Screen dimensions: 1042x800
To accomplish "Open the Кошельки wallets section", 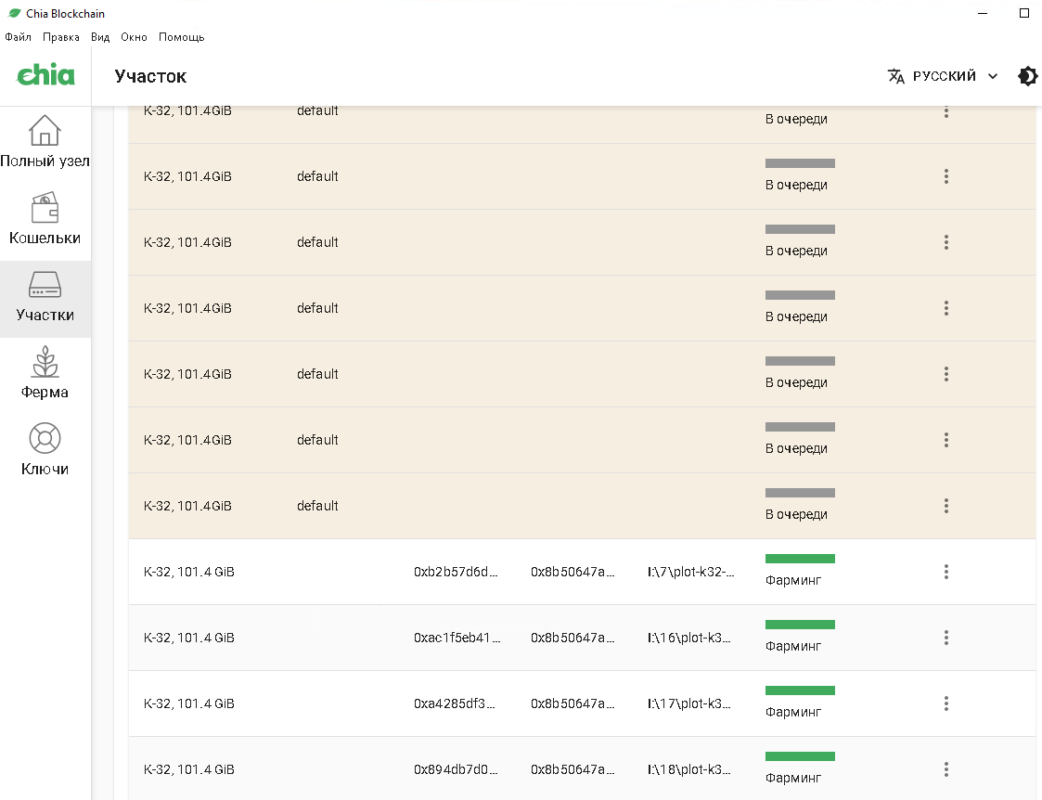I will pos(45,219).
